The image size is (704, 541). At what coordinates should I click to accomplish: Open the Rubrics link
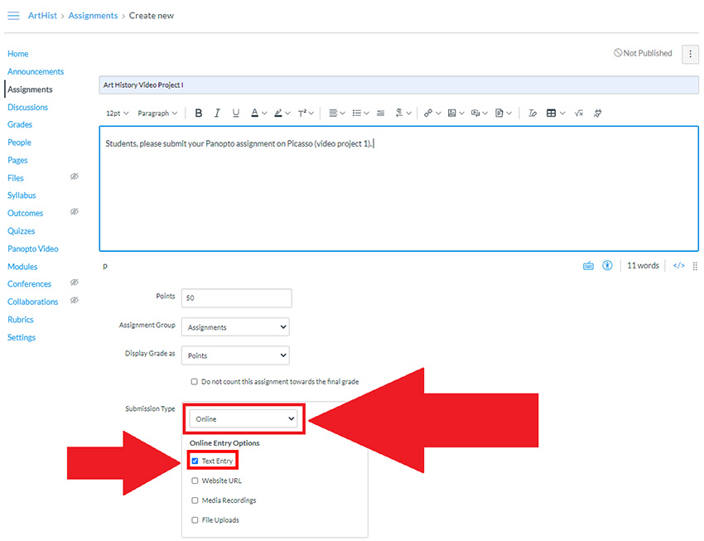[21, 320]
